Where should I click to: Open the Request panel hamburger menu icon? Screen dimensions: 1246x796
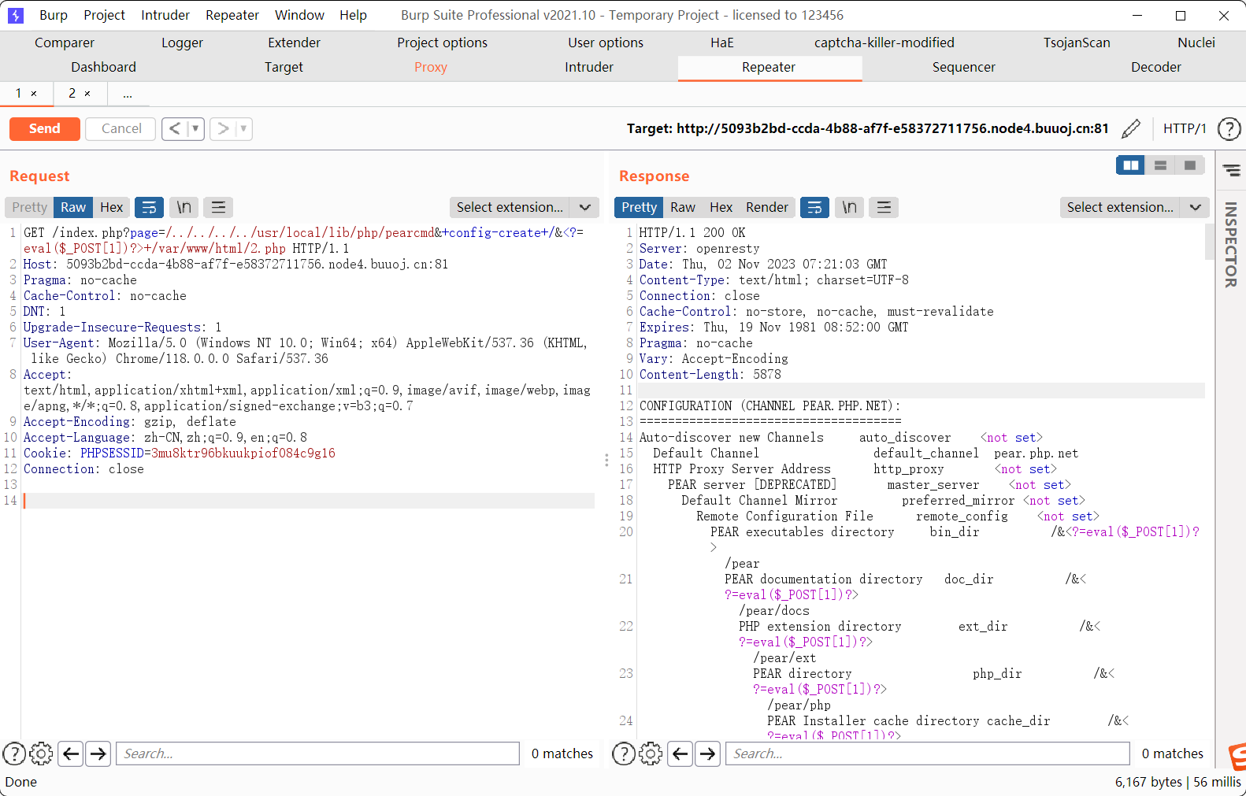click(x=218, y=207)
